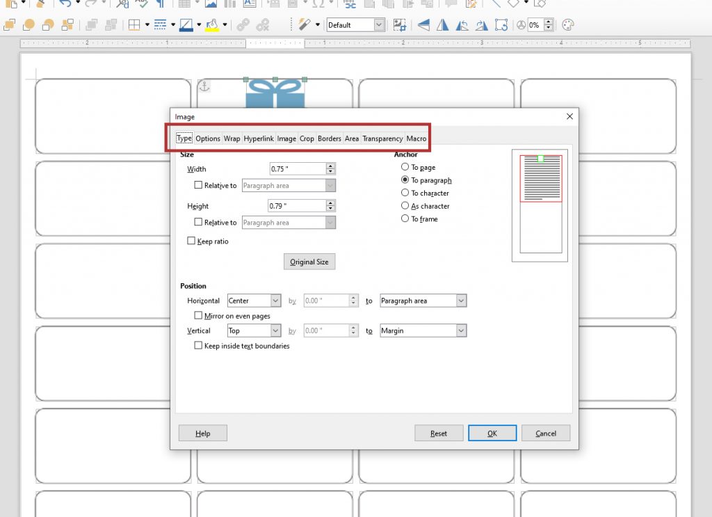712x517 pixels.
Task: Click the yellow background color fill icon
Action: [211, 25]
